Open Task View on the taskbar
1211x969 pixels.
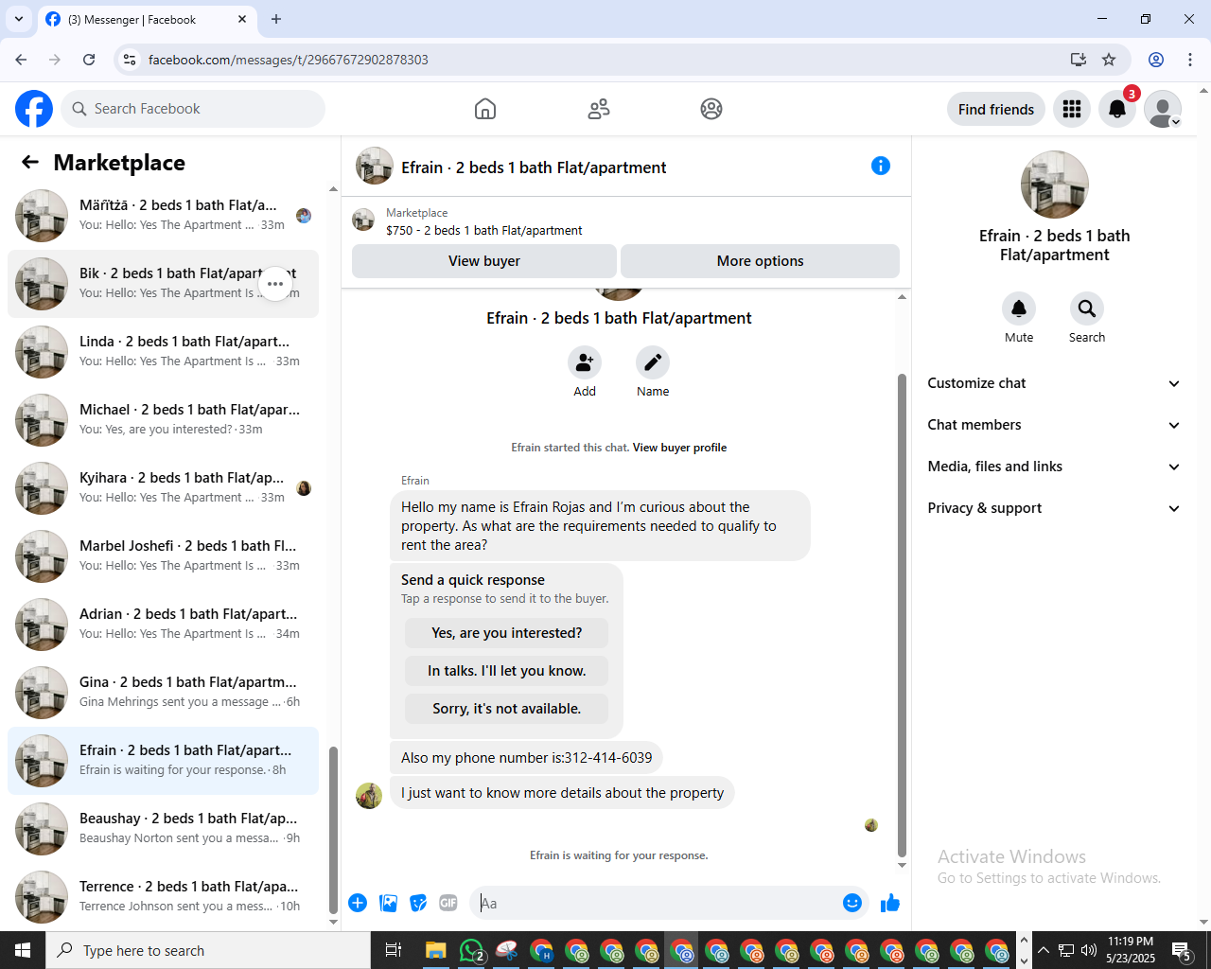tap(394, 950)
